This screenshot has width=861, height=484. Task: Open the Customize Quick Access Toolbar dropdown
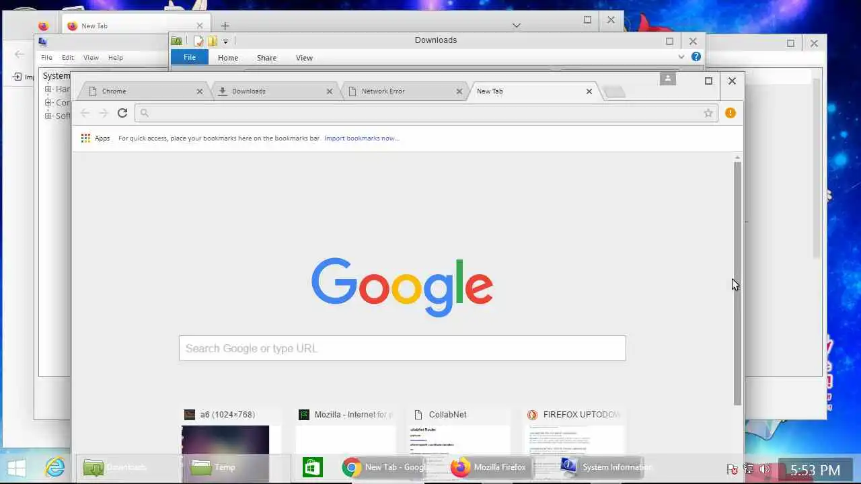225,42
